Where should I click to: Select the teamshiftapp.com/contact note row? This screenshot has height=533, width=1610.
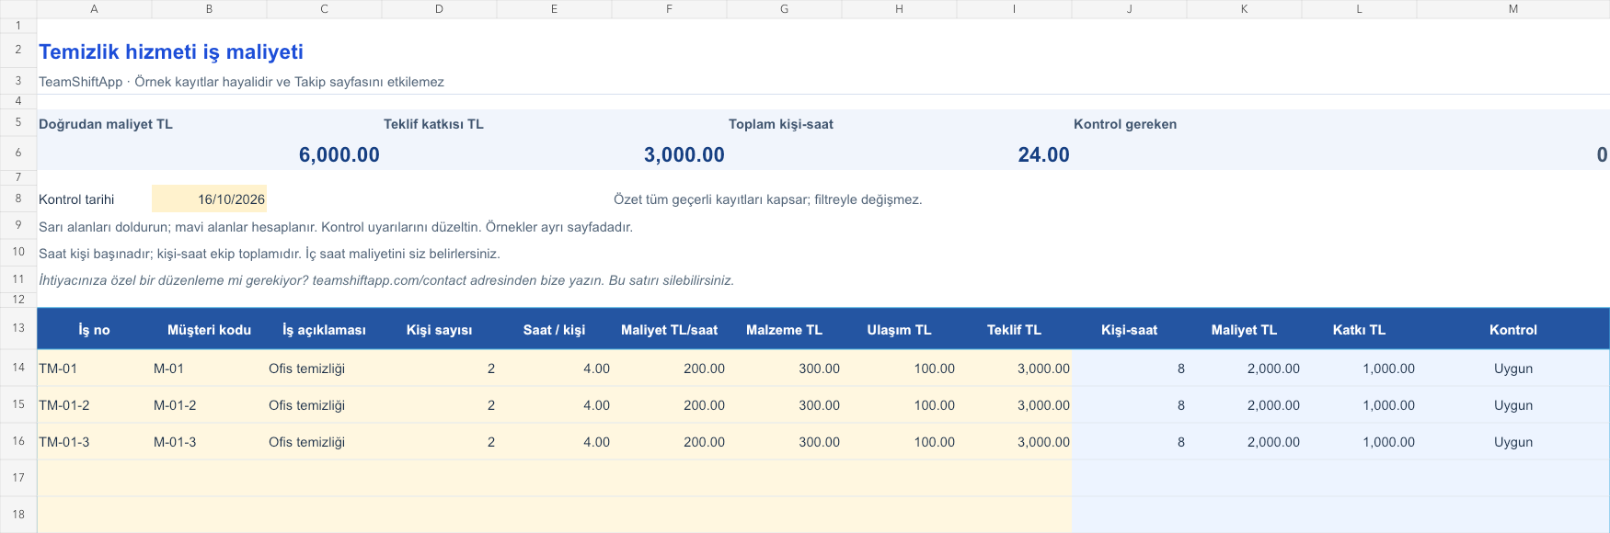[386, 280]
